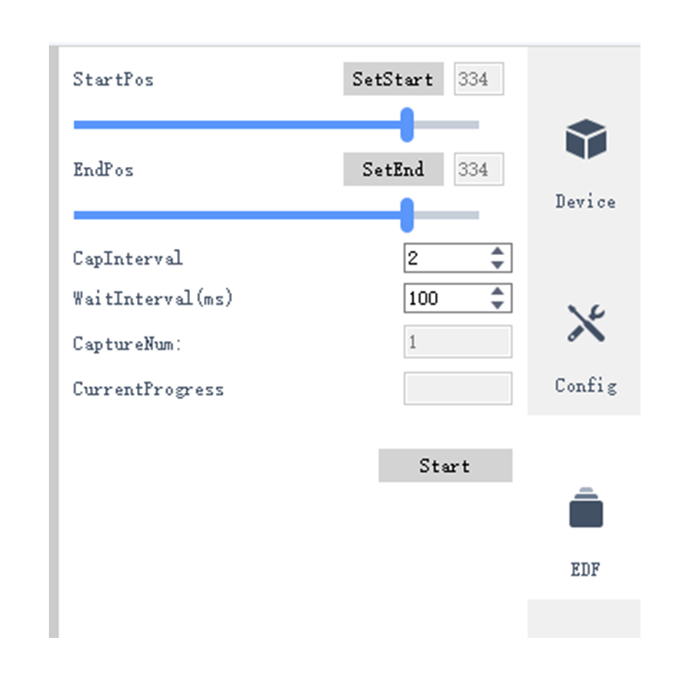685x685 pixels.
Task: Click the Start button
Action: tap(444, 466)
